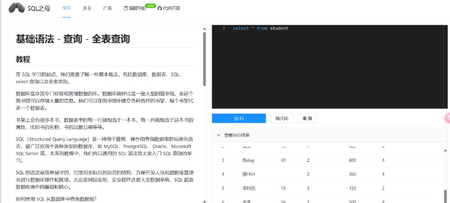Click the SQL之母 site title text
450x203 pixels.
click(x=39, y=8)
